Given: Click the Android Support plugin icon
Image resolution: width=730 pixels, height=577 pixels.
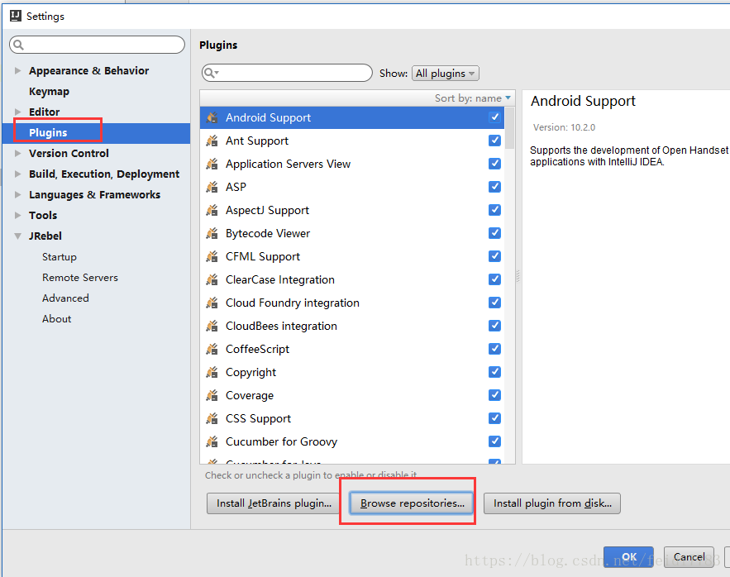Looking at the screenshot, I should [212, 117].
